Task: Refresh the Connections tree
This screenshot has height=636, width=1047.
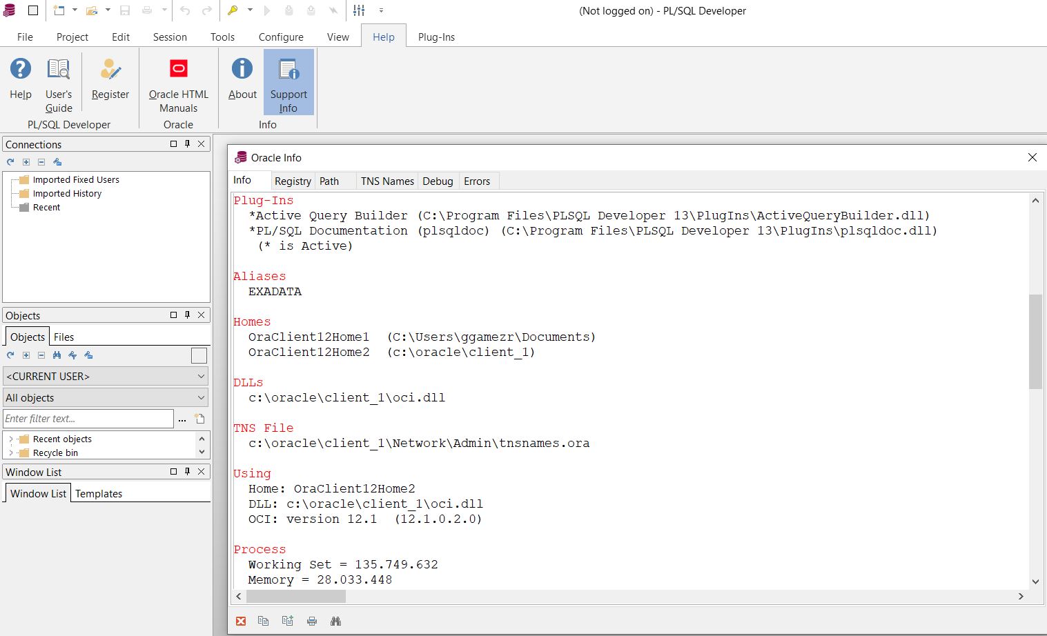Action: click(x=10, y=161)
